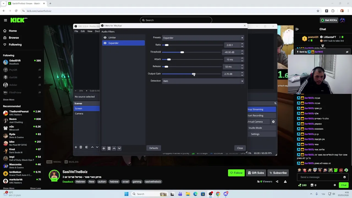Adjust the Ratio slider handle
The image size is (352, 198).
coord(167,45)
